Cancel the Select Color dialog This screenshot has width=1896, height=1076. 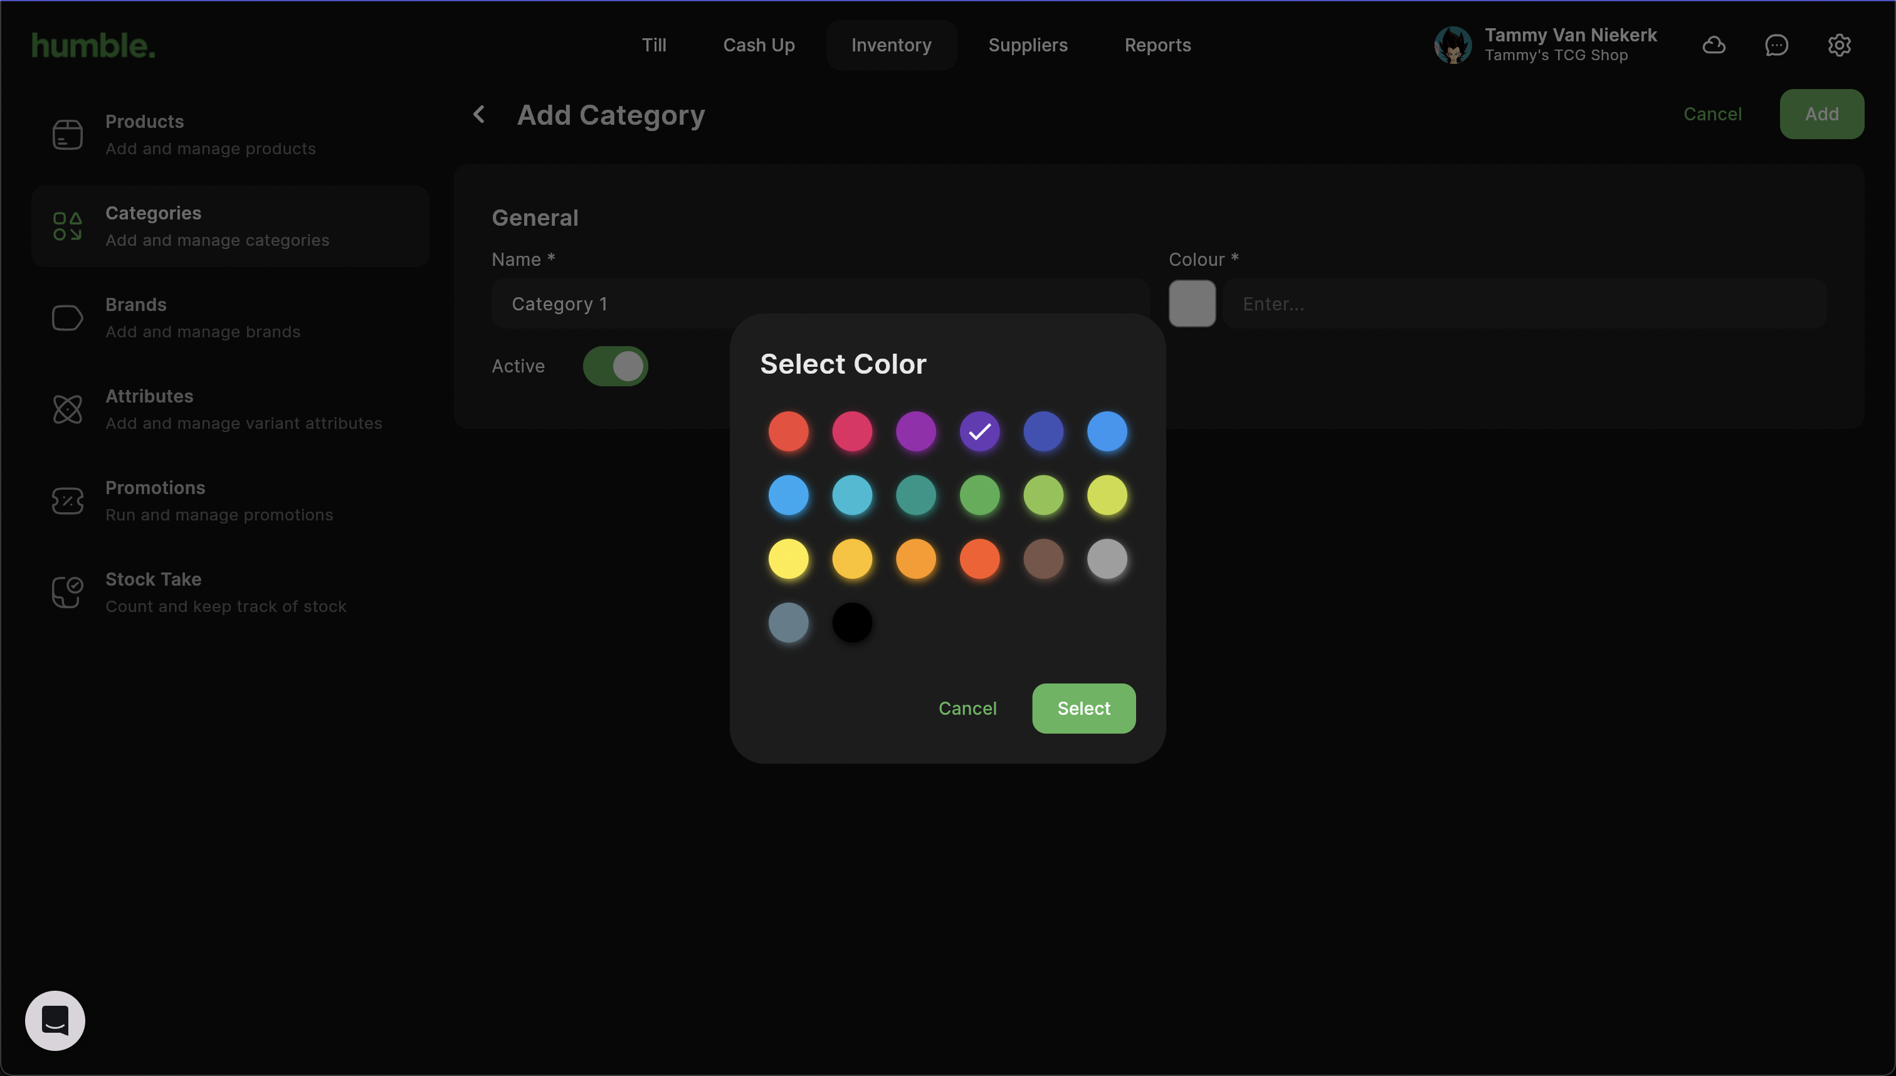pyautogui.click(x=966, y=708)
